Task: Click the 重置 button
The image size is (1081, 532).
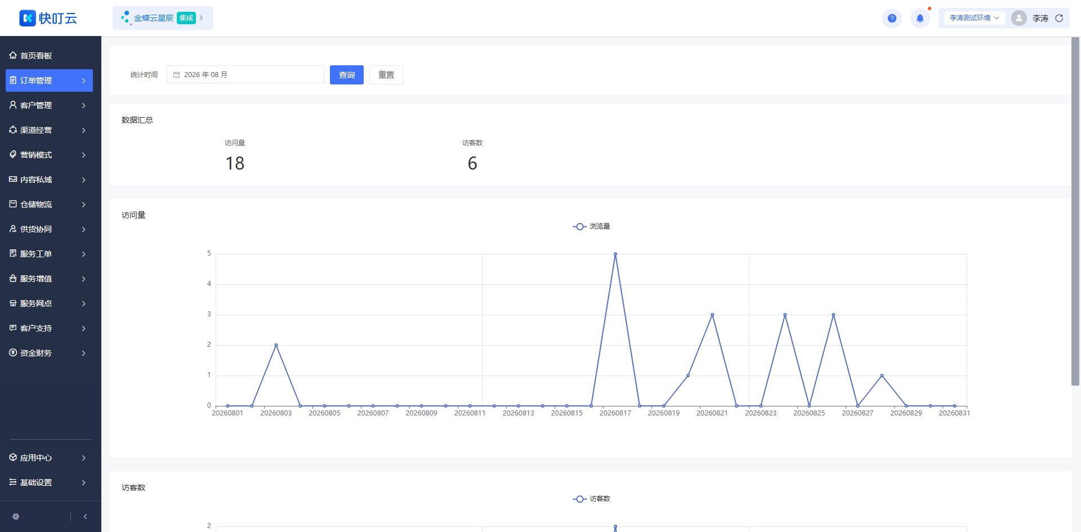Action: [x=386, y=75]
